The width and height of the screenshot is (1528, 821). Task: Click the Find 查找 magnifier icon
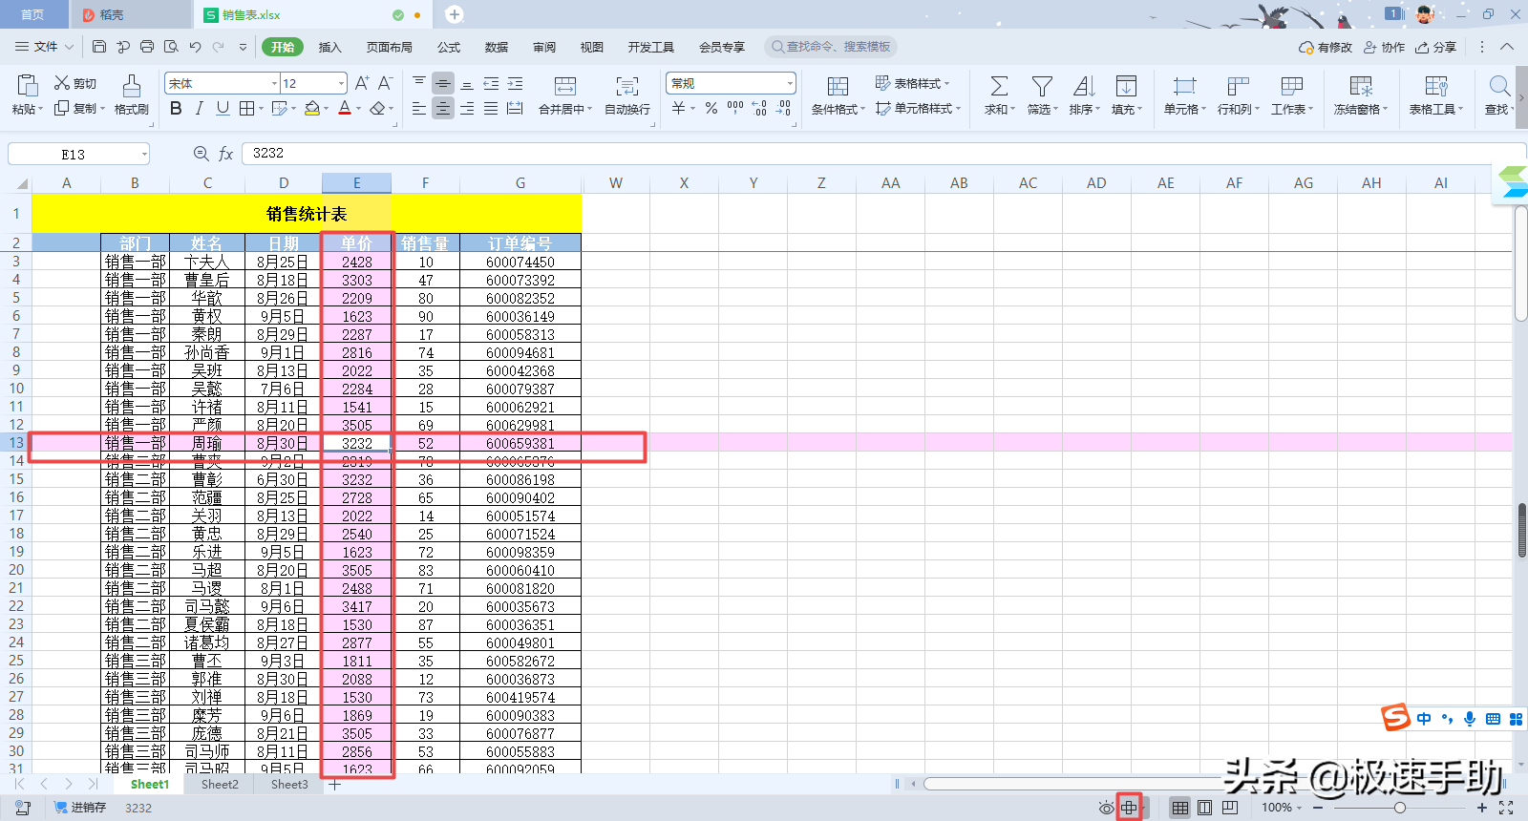(x=1499, y=86)
